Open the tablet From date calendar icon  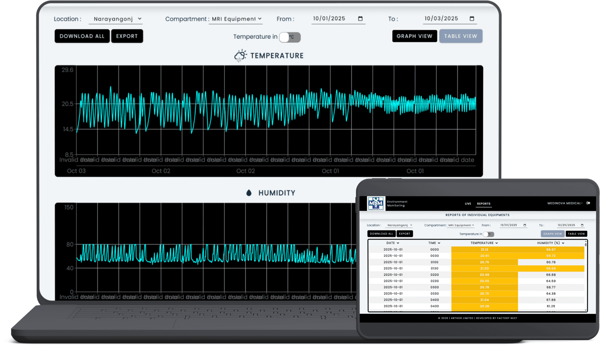[525, 225]
